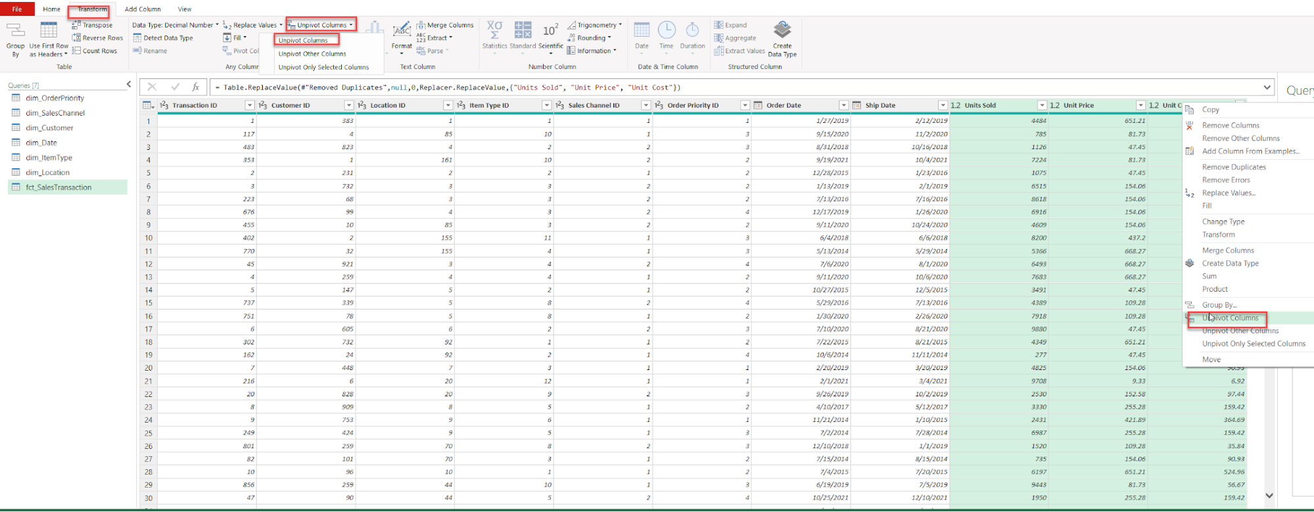The width and height of the screenshot is (1314, 512).
Task: Choose Unpivot Only Selected Columns in ribbon dropdown
Action: (x=323, y=67)
